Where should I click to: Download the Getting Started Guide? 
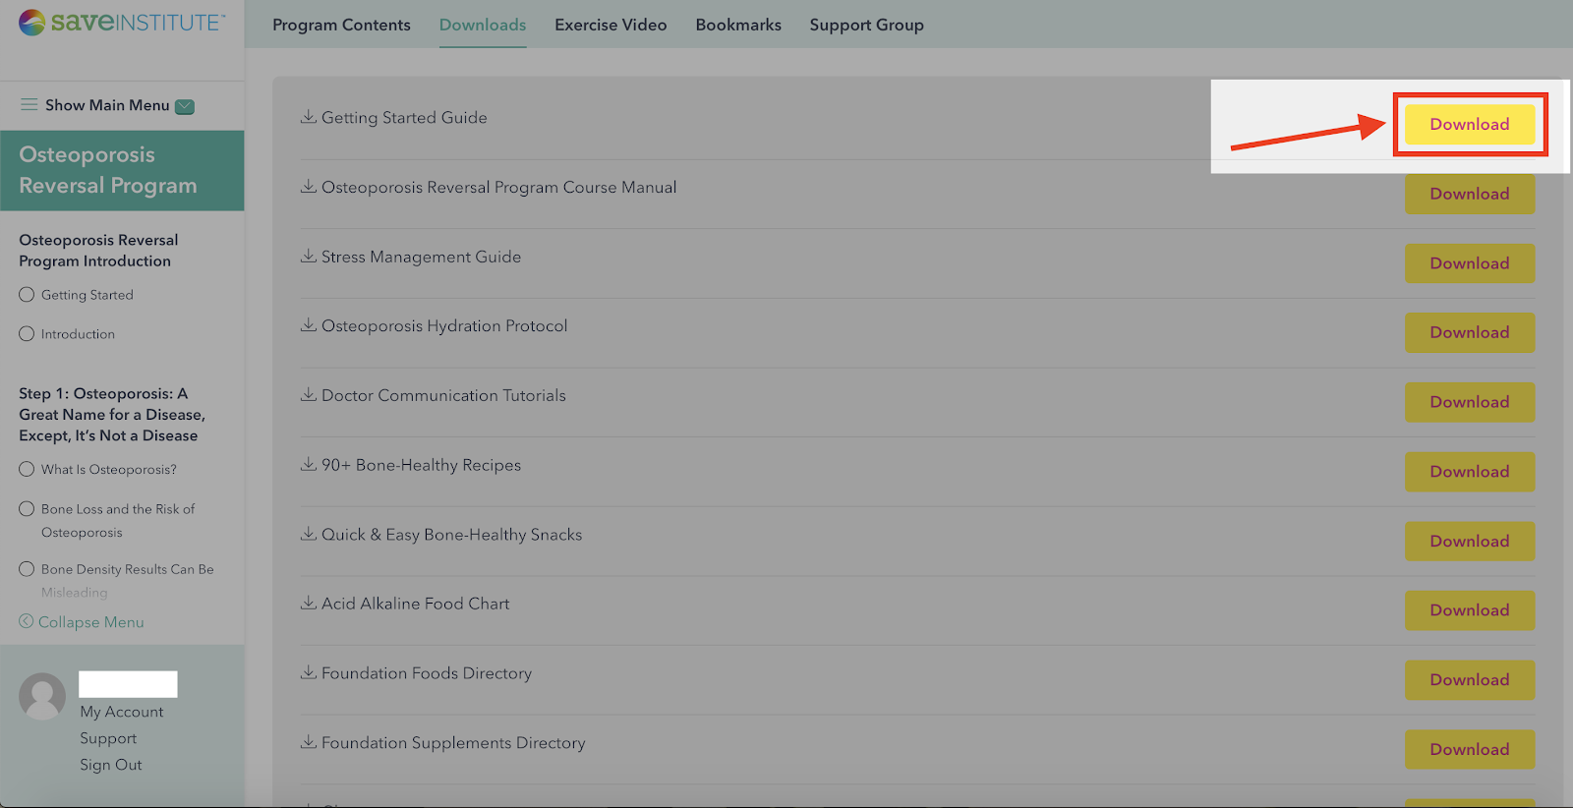pyautogui.click(x=1470, y=124)
